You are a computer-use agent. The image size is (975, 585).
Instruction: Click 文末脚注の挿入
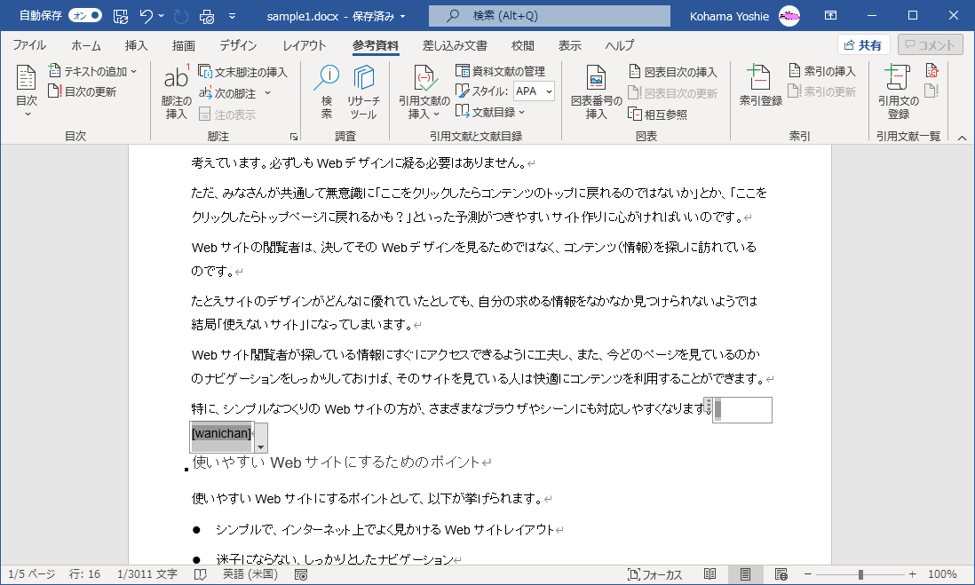242,72
